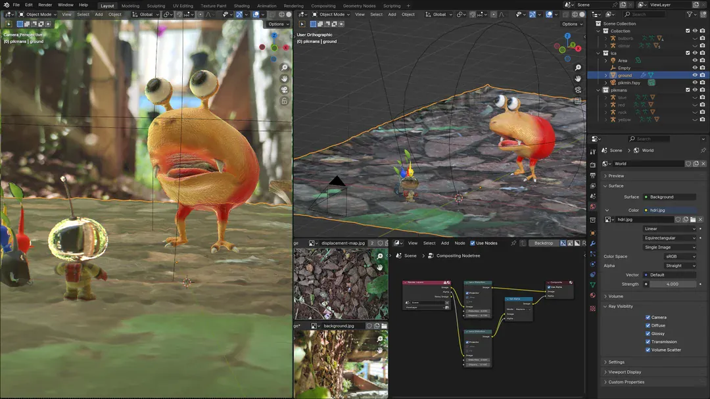Click new scene icon beside Scene field
Image resolution: width=710 pixels, height=399 pixels.
click(623, 5)
